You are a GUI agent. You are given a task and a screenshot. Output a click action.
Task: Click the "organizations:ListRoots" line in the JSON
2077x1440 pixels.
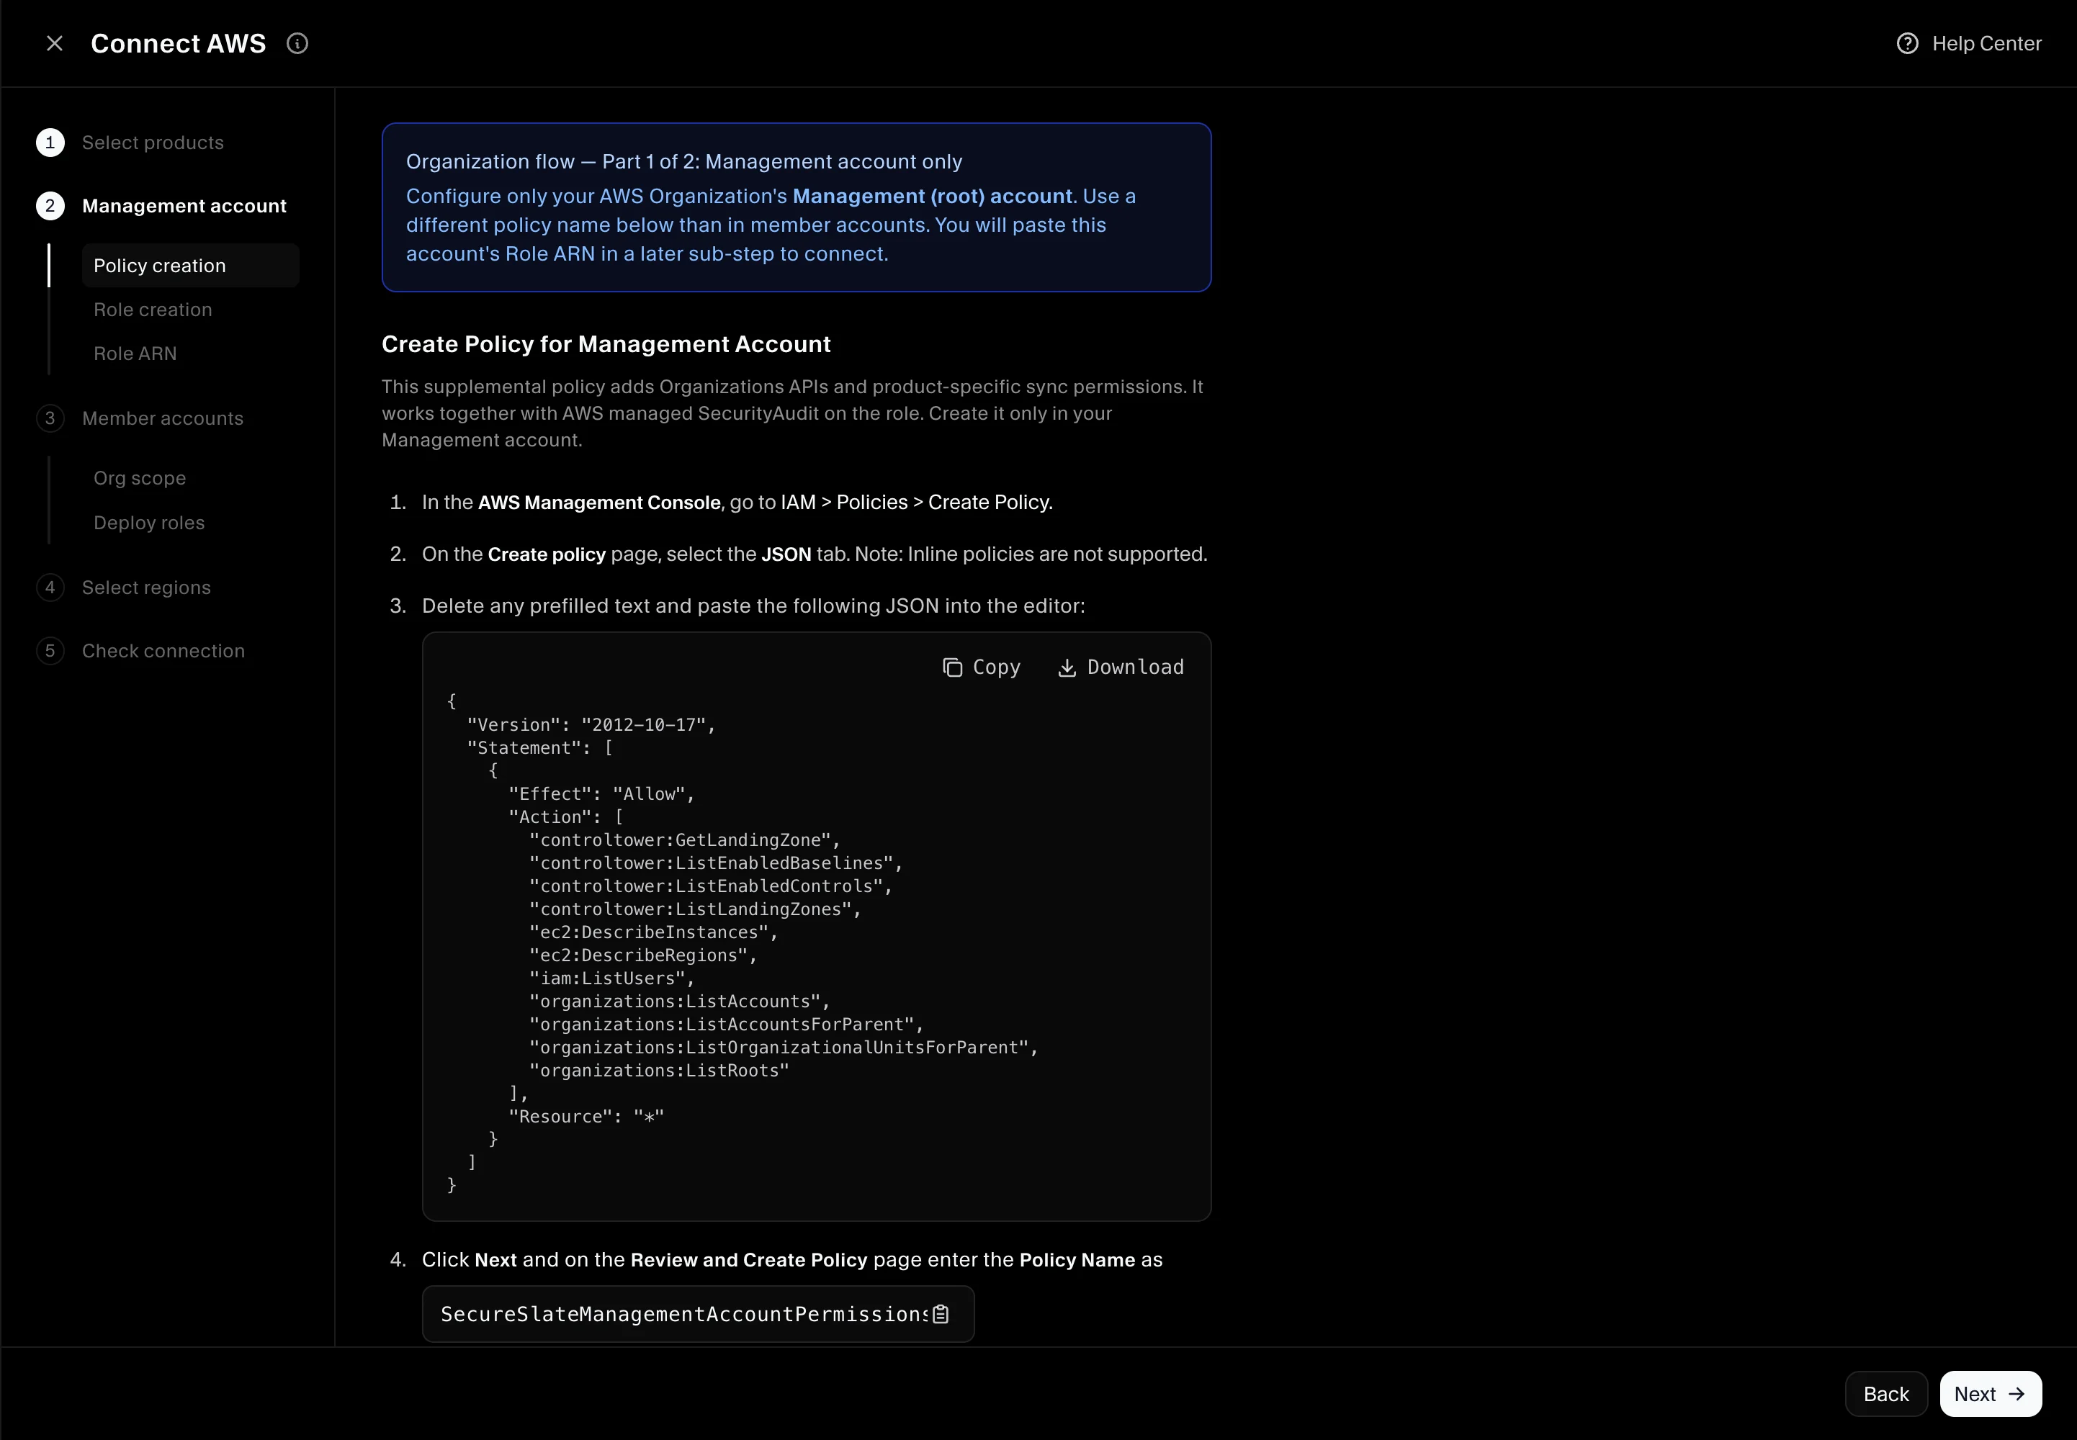[660, 1070]
